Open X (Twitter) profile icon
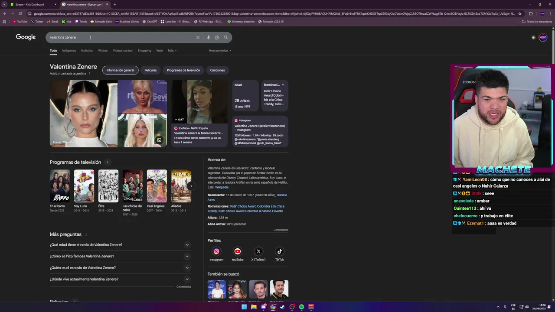Screen dimensions: 555x312 point(258,251)
